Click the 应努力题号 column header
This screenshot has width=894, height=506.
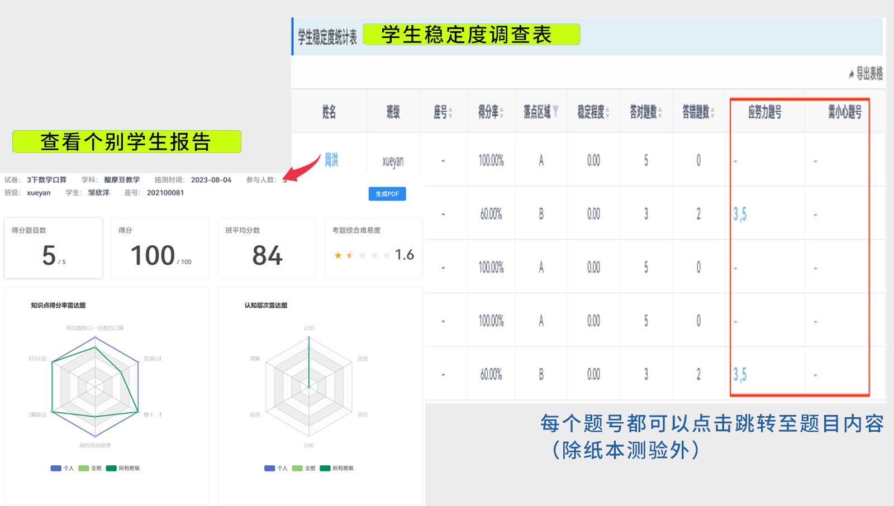(764, 112)
